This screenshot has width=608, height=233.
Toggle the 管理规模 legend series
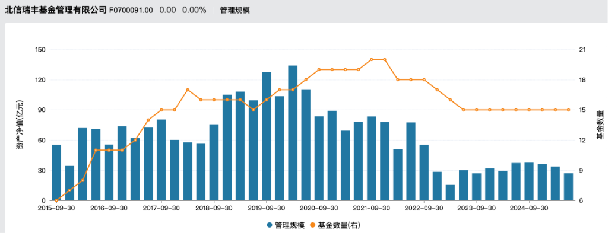point(286,225)
